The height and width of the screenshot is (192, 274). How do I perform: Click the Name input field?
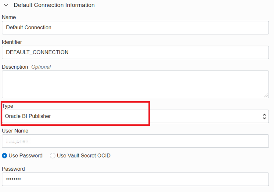point(135,27)
